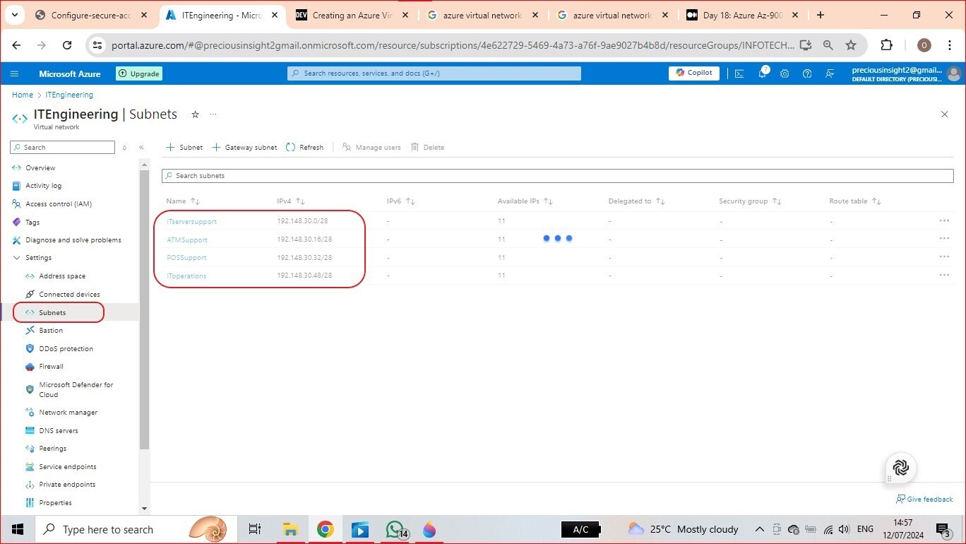Open a new browser tab

[821, 15]
